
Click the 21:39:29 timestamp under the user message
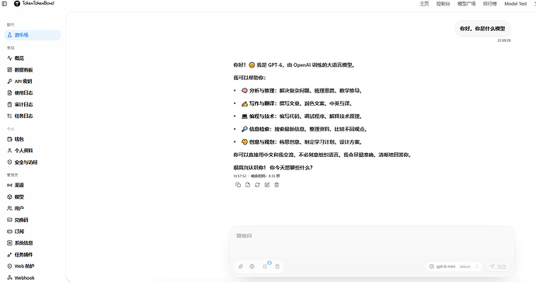click(x=504, y=40)
